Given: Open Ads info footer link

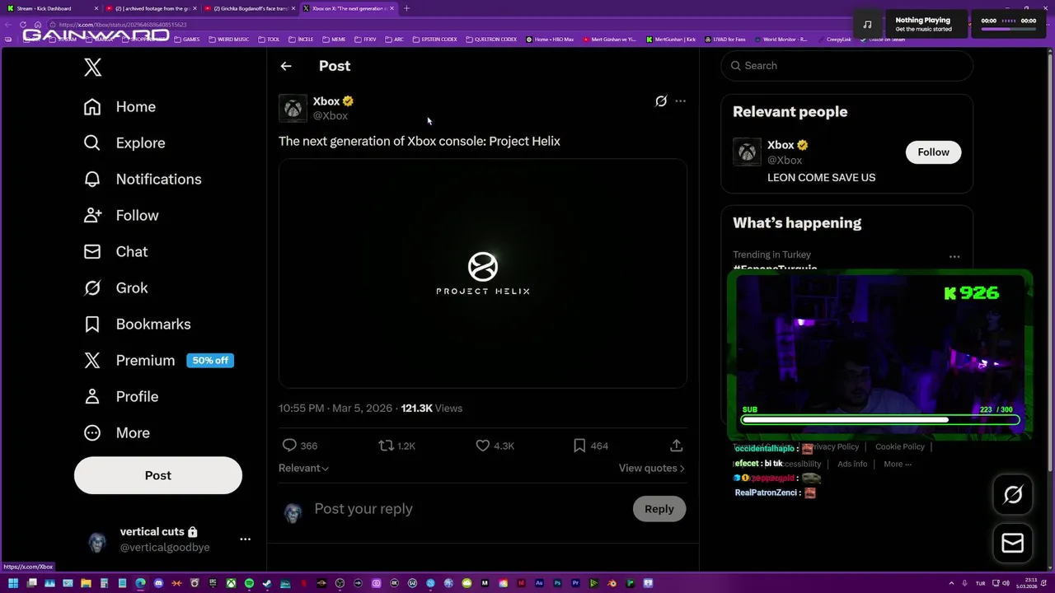Looking at the screenshot, I should coord(852,465).
